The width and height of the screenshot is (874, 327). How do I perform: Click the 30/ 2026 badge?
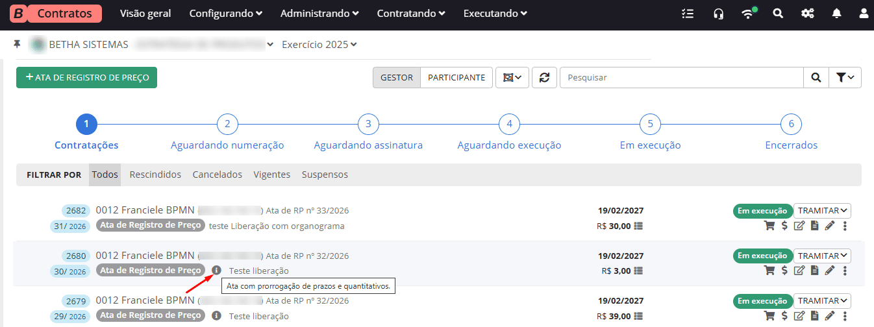[x=70, y=271]
